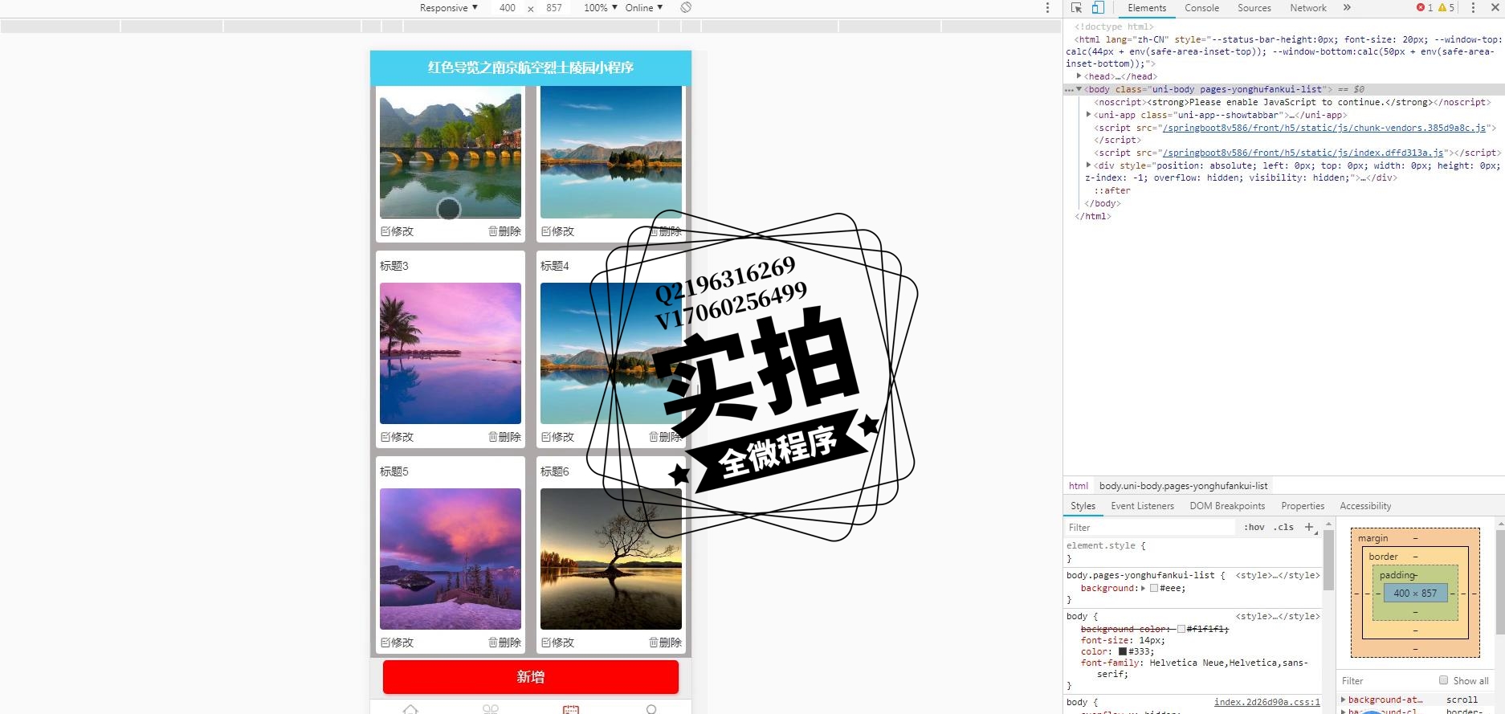Open the Event Listeners sub-tab
Image resolution: width=1505 pixels, height=714 pixels.
pos(1142,506)
